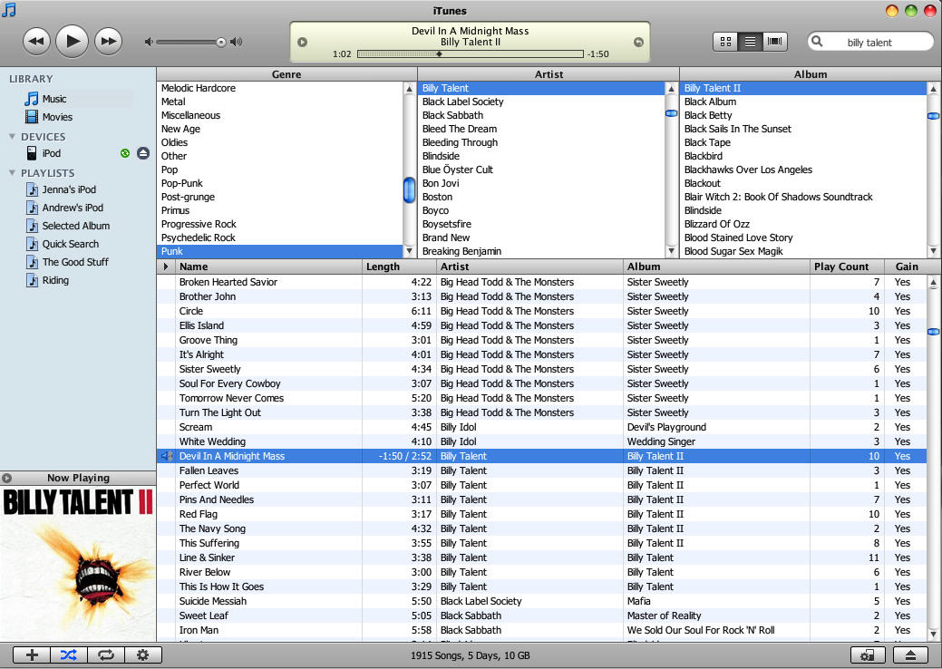Collapse the Devices section

(x=12, y=137)
